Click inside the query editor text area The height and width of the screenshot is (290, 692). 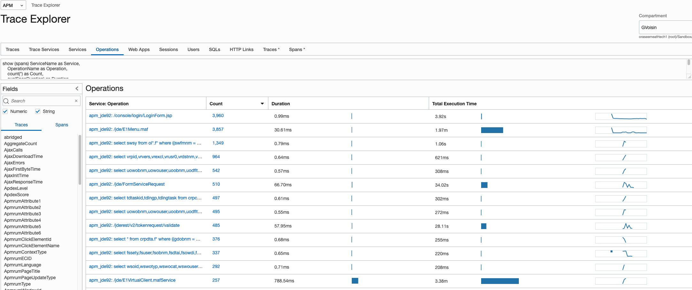click(x=343, y=69)
